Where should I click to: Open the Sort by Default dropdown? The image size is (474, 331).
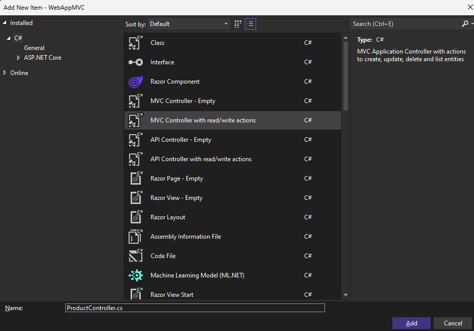tap(189, 24)
